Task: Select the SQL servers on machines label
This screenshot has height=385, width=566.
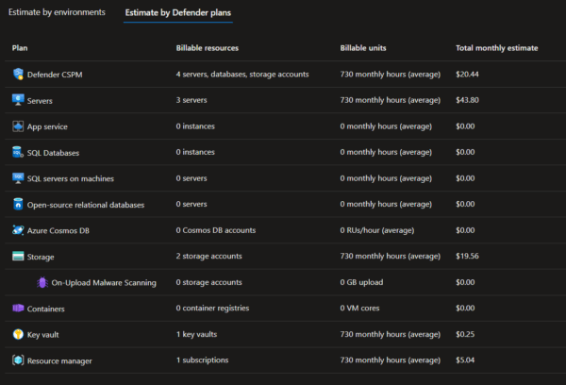Action: (x=71, y=178)
